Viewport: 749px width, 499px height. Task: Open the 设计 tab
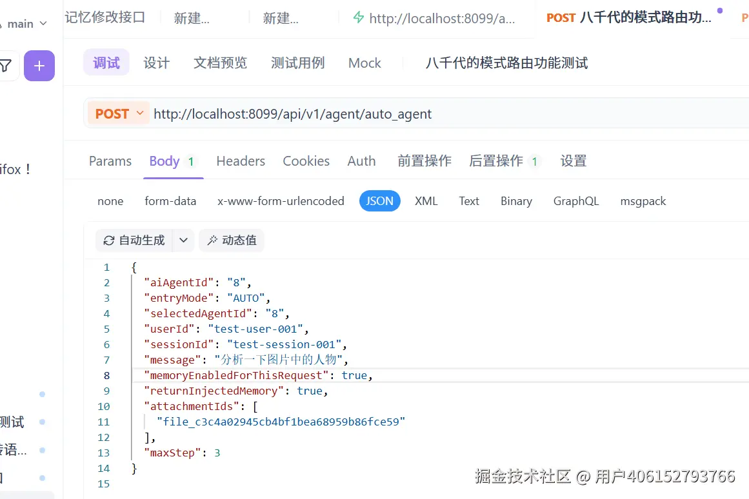click(156, 63)
